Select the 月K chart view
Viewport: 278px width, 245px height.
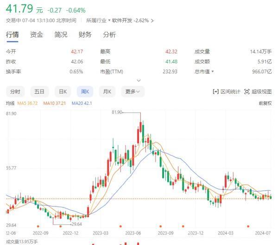coord(107,91)
